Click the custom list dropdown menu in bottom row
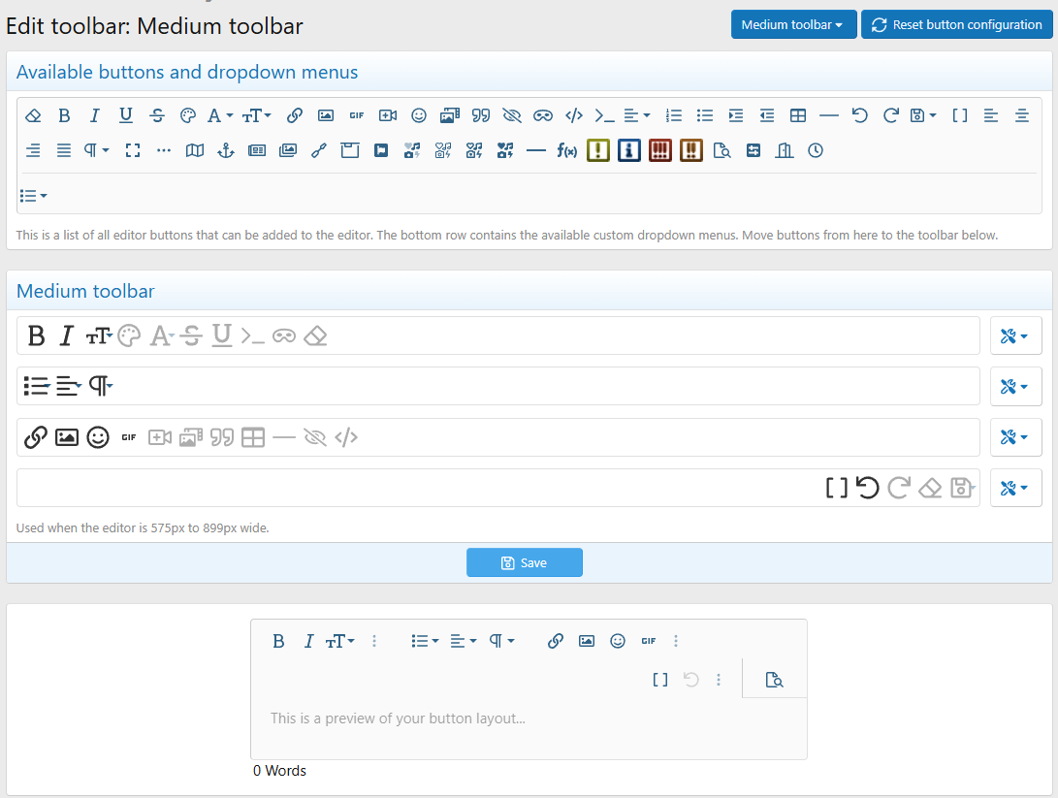 pyautogui.click(x=33, y=196)
